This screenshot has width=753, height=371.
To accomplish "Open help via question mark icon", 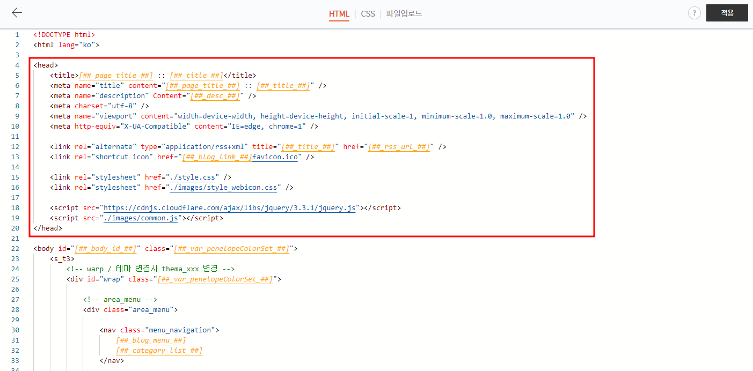I will pos(694,13).
